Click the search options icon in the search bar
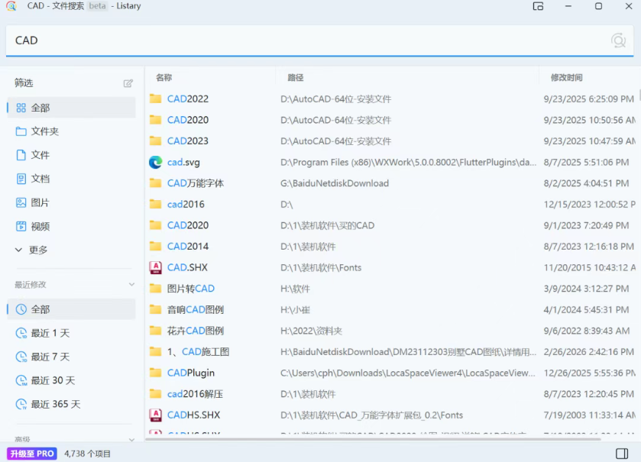 point(618,40)
